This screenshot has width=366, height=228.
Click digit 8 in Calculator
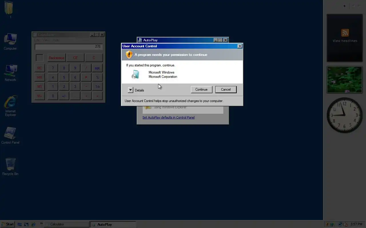coord(64,68)
